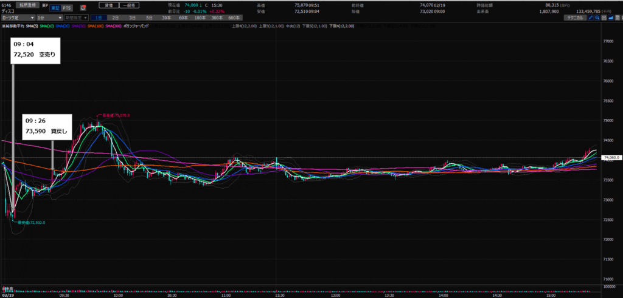Select the 5日 period tab
This screenshot has height=298, width=623.
[x=149, y=18]
